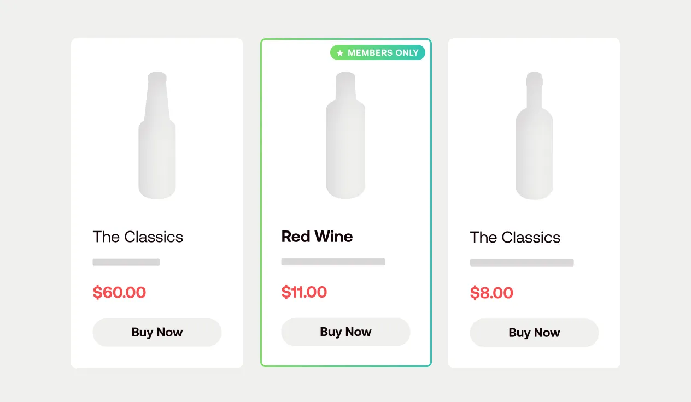Click the gray bar under the rightmost Classics title

[522, 263]
